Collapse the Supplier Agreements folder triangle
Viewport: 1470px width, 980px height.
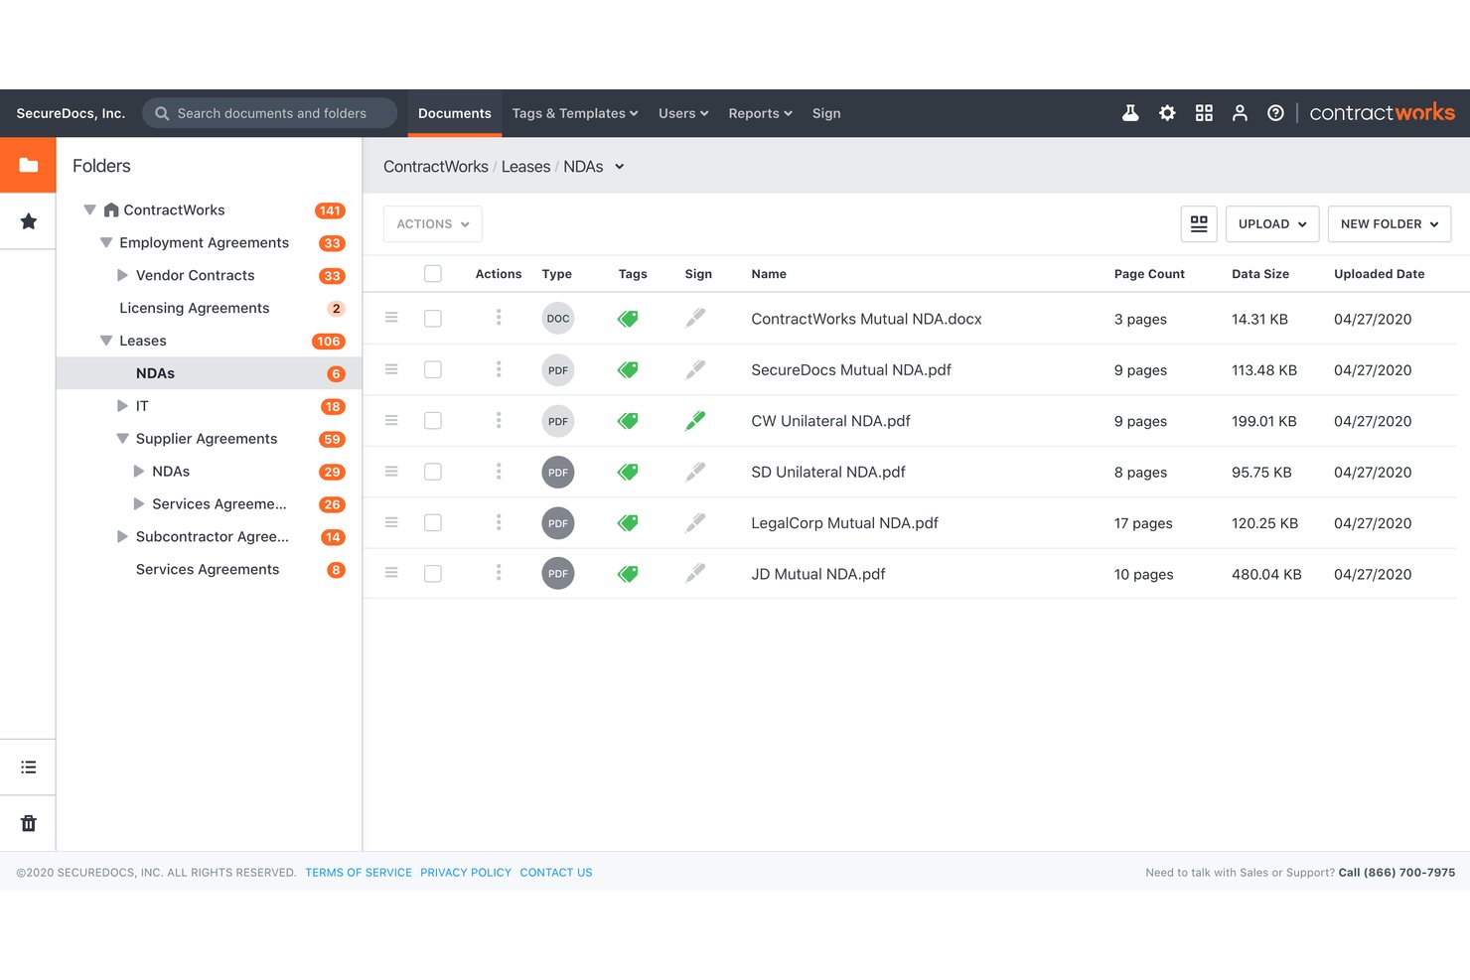tap(122, 439)
